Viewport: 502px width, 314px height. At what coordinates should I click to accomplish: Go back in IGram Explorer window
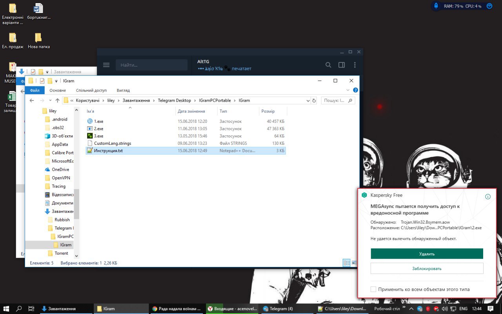point(33,100)
